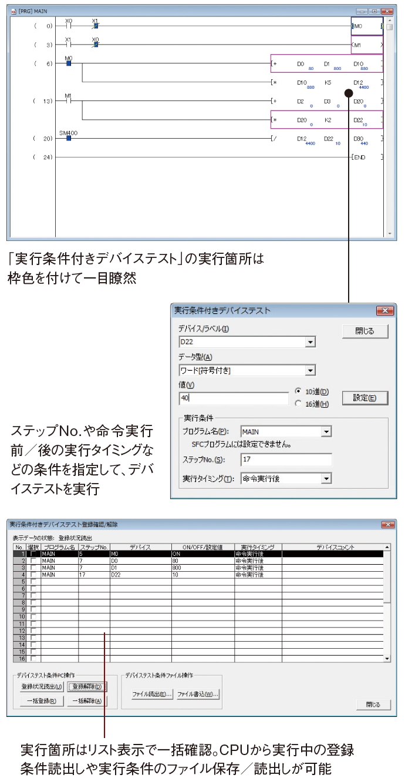Screen dimensions: 405x778
Task: Select the M1 output coil
Action: click(366, 45)
